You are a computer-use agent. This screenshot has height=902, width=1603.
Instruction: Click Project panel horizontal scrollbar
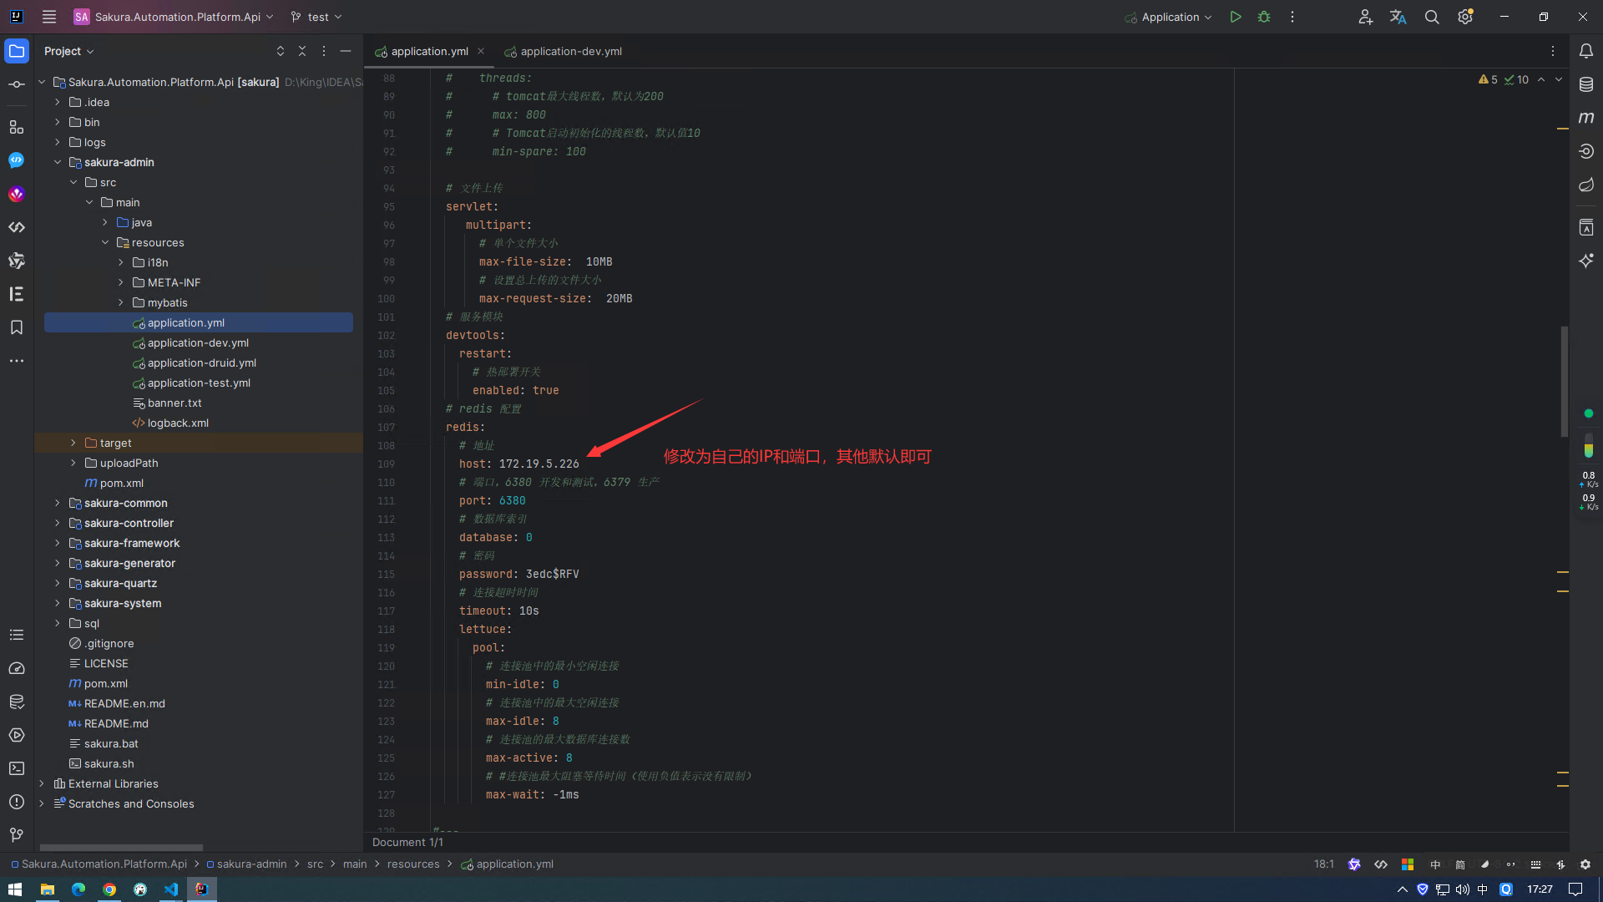(x=121, y=847)
